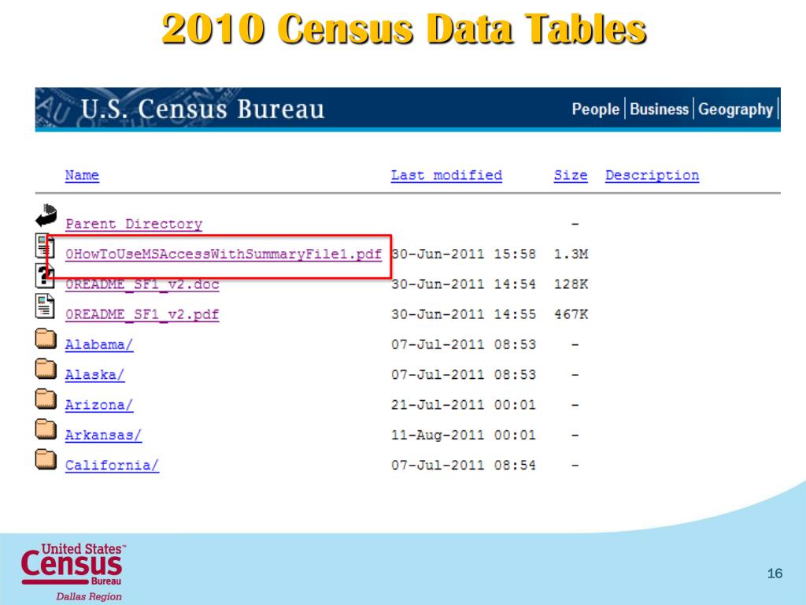This screenshot has width=806, height=605.
Task: Open 0README_SF1_v2.doc file
Action: click(x=142, y=284)
